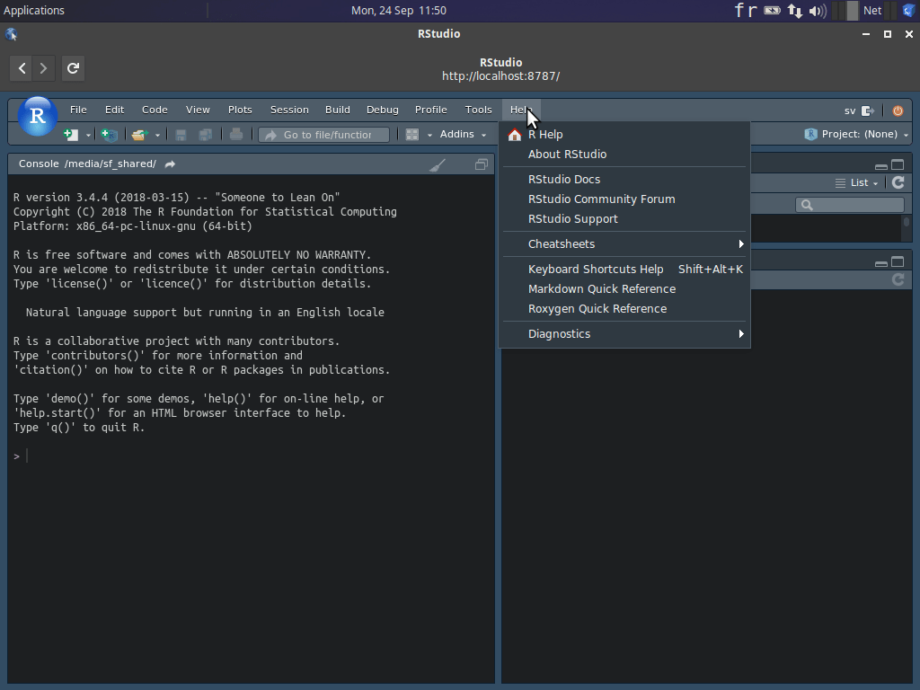The height and width of the screenshot is (690, 920).
Task: Select RStudio Support
Action: pyautogui.click(x=624, y=219)
